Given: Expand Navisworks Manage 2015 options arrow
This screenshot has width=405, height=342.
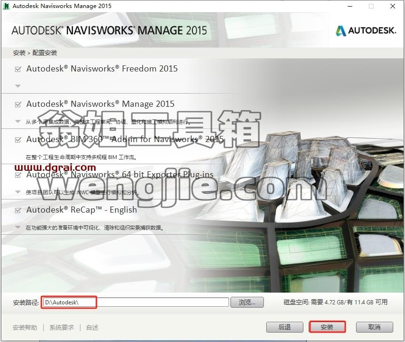Looking at the screenshot, I should point(18,121).
